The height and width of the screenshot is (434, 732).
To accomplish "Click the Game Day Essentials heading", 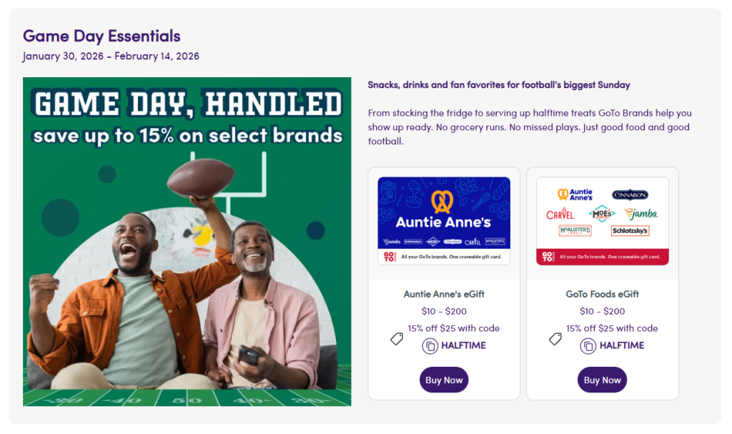I will [x=102, y=36].
